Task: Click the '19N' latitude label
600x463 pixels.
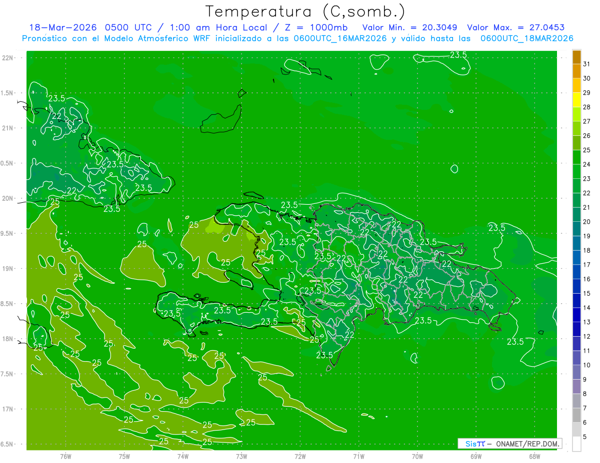Action: pyautogui.click(x=8, y=269)
